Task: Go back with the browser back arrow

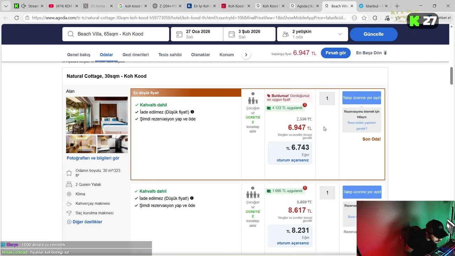Action: coord(6,18)
